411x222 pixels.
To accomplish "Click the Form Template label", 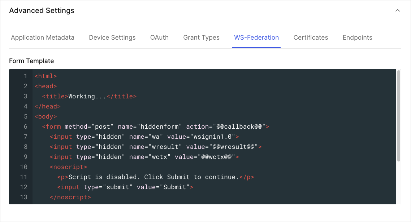I will [31, 61].
